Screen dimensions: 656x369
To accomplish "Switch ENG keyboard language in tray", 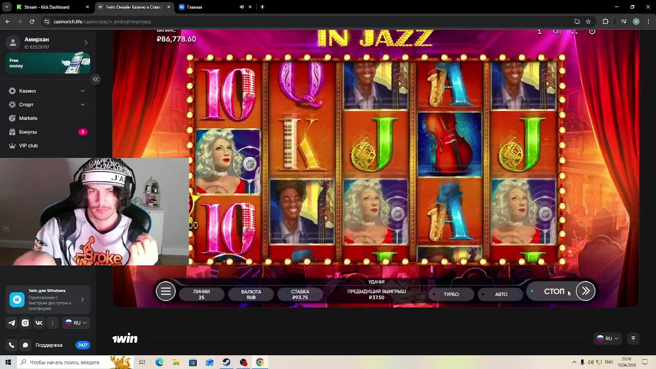I will (609, 362).
